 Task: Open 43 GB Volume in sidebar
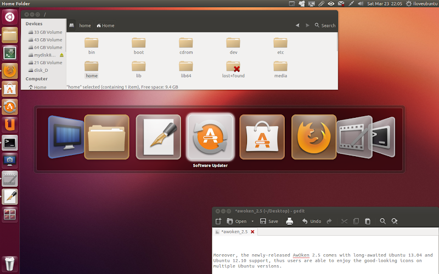pyautogui.click(x=45, y=39)
